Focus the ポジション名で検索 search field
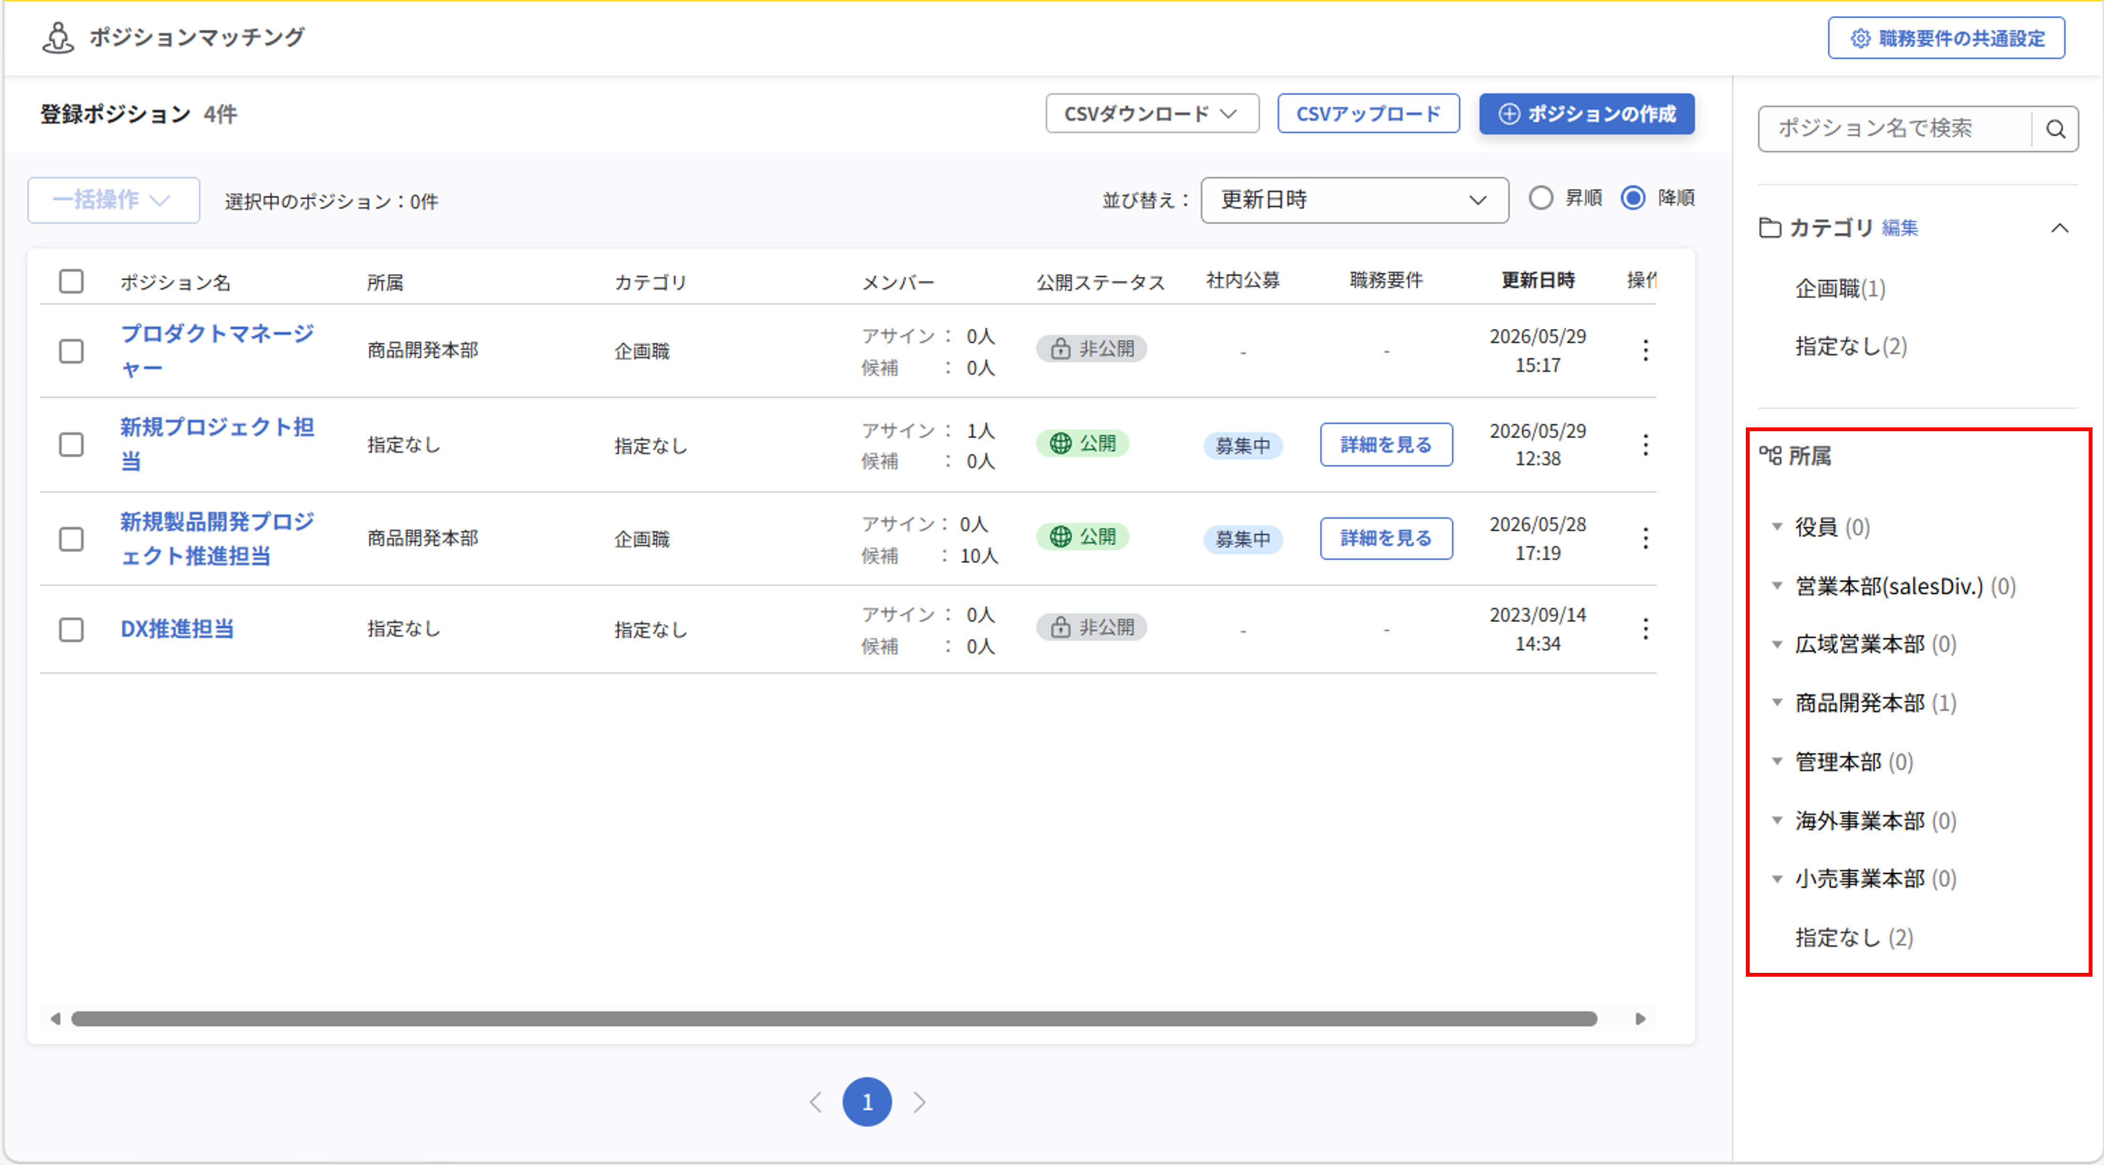The height and width of the screenshot is (1165, 2104). [1895, 129]
